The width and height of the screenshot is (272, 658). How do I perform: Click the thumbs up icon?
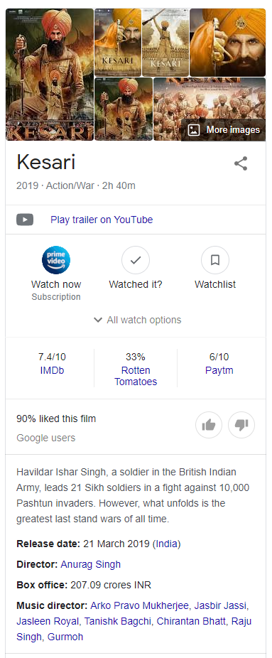(209, 425)
